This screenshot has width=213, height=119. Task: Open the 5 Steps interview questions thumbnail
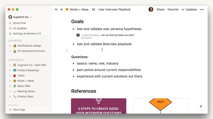coord(99,106)
